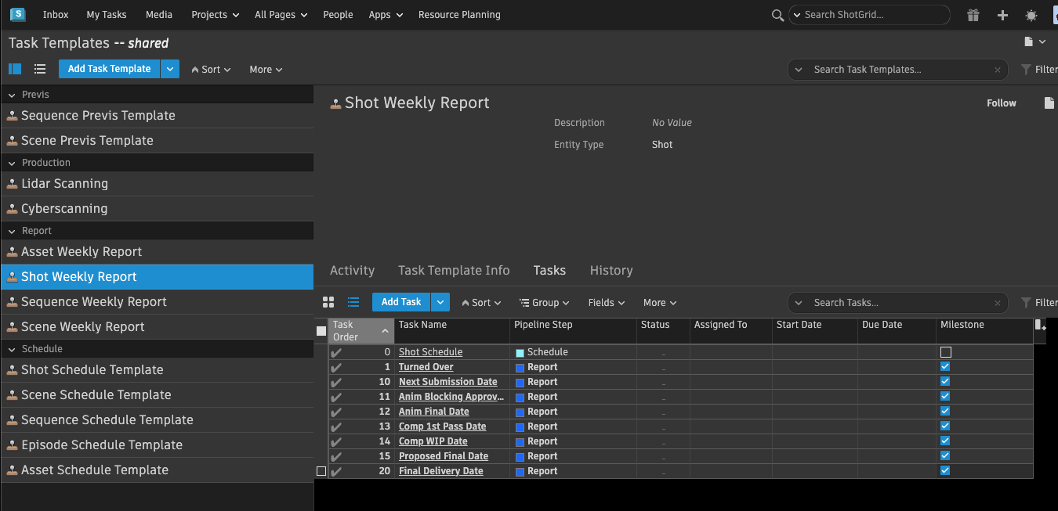Follow the Shot Weekly Report template
This screenshot has height=511, width=1058.
point(1002,103)
